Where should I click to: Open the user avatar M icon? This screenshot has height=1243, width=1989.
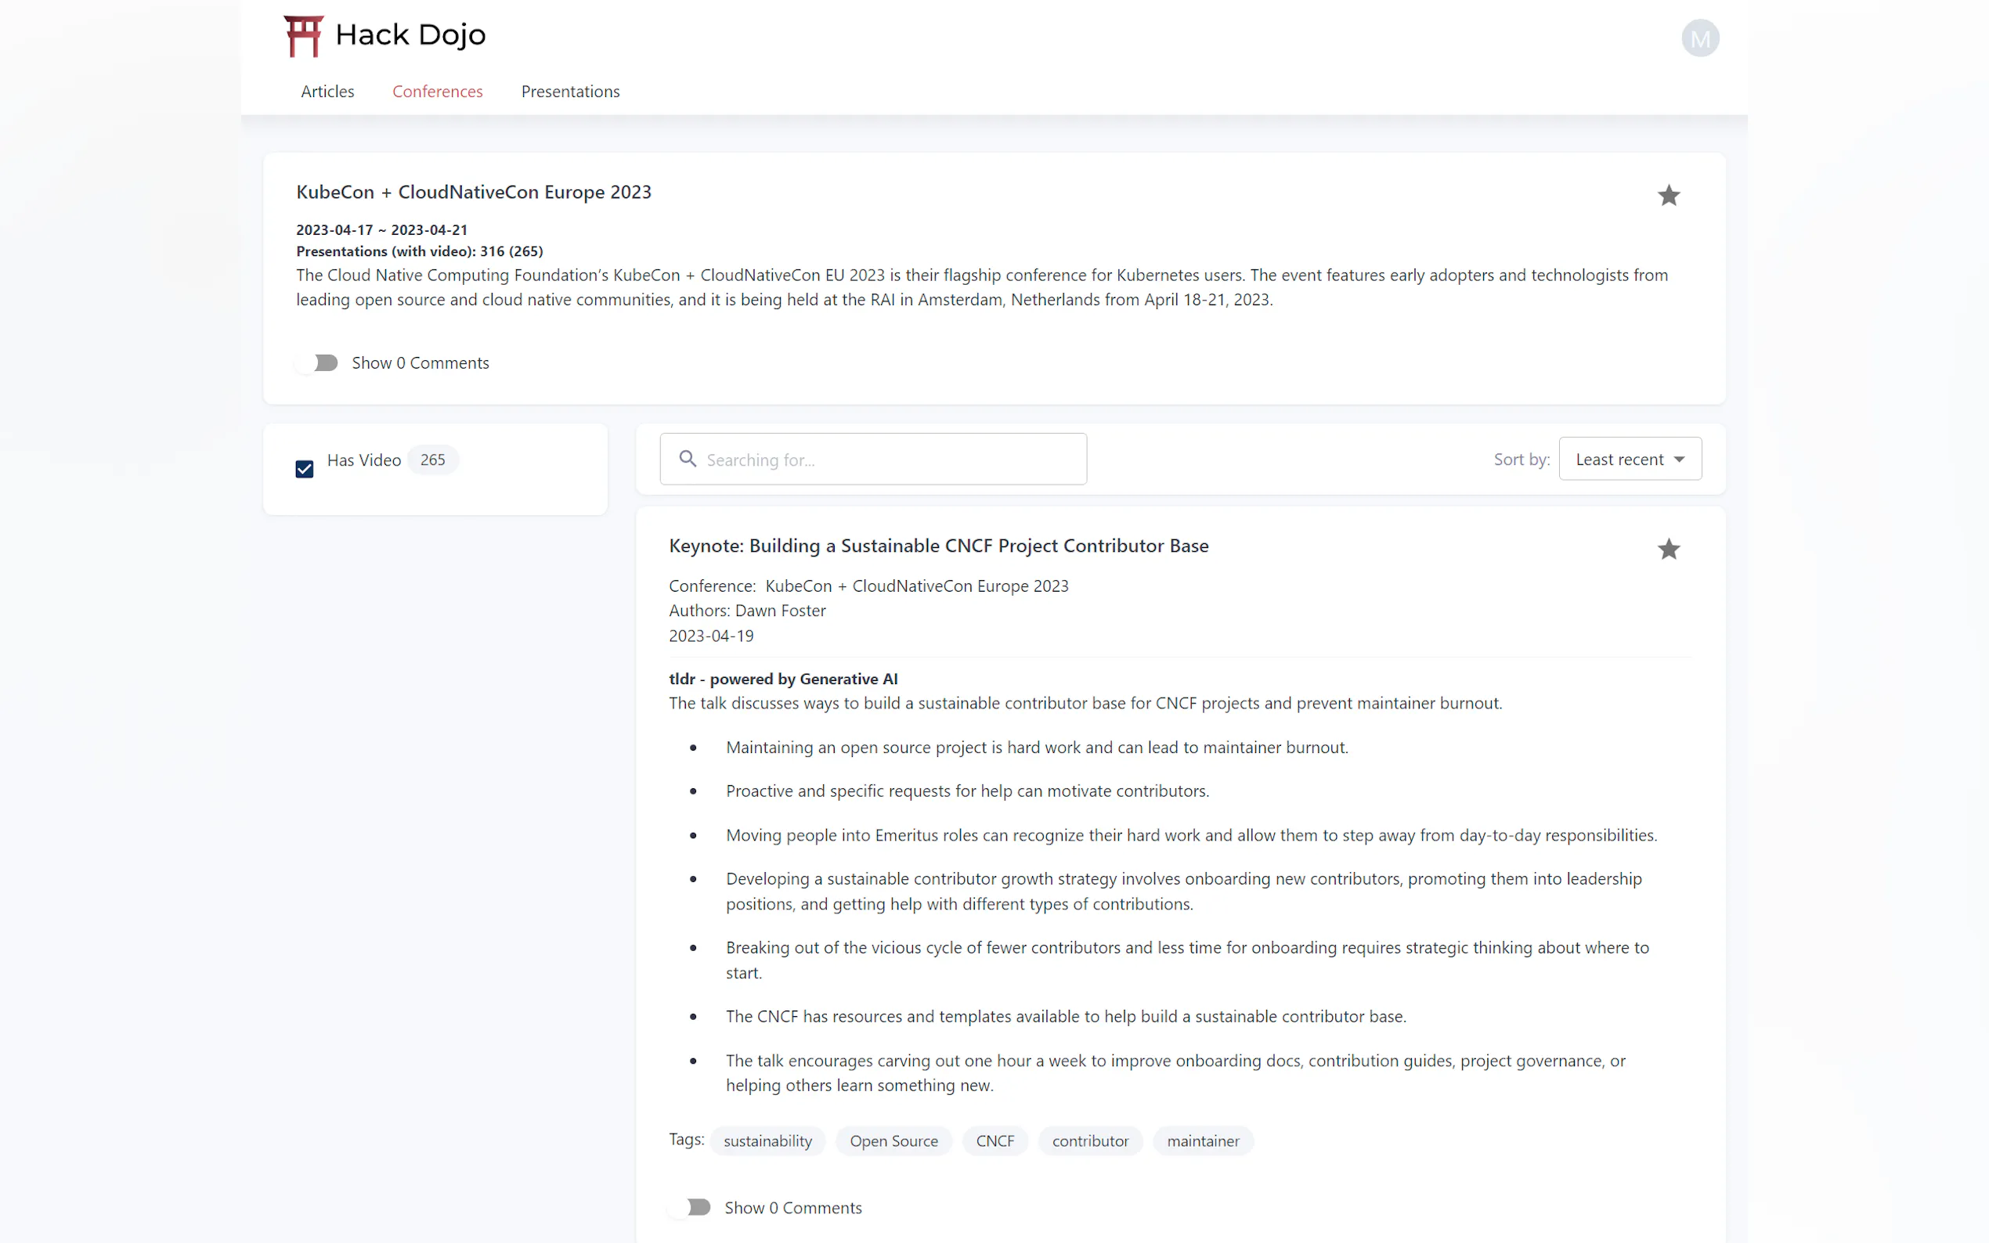(x=1698, y=38)
